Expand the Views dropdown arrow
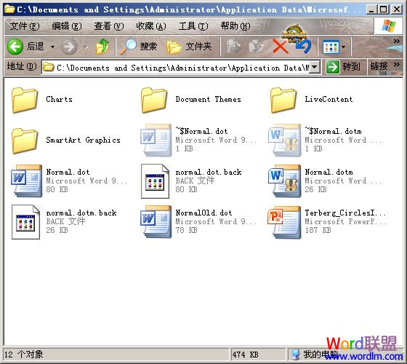407x364 pixels. click(x=343, y=47)
